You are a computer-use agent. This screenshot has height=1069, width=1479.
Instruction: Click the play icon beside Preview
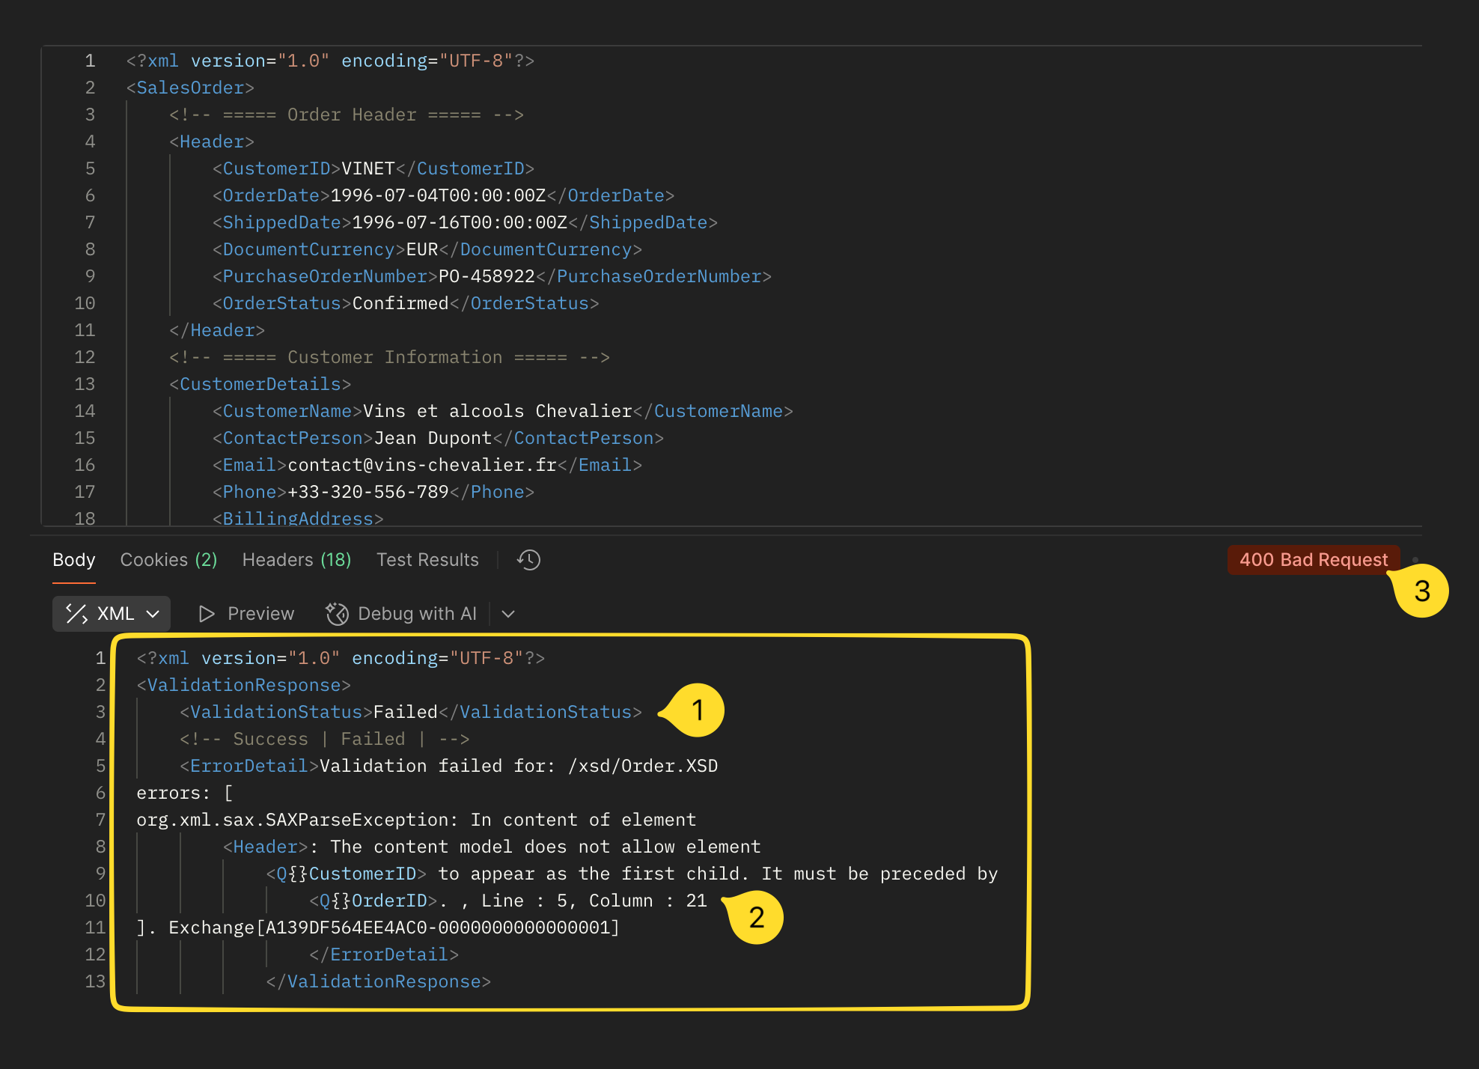point(207,613)
